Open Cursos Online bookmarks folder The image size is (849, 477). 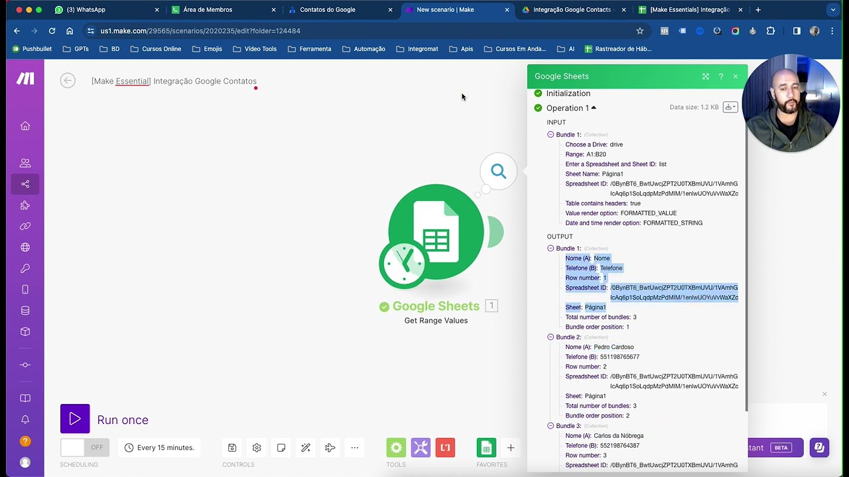click(155, 49)
